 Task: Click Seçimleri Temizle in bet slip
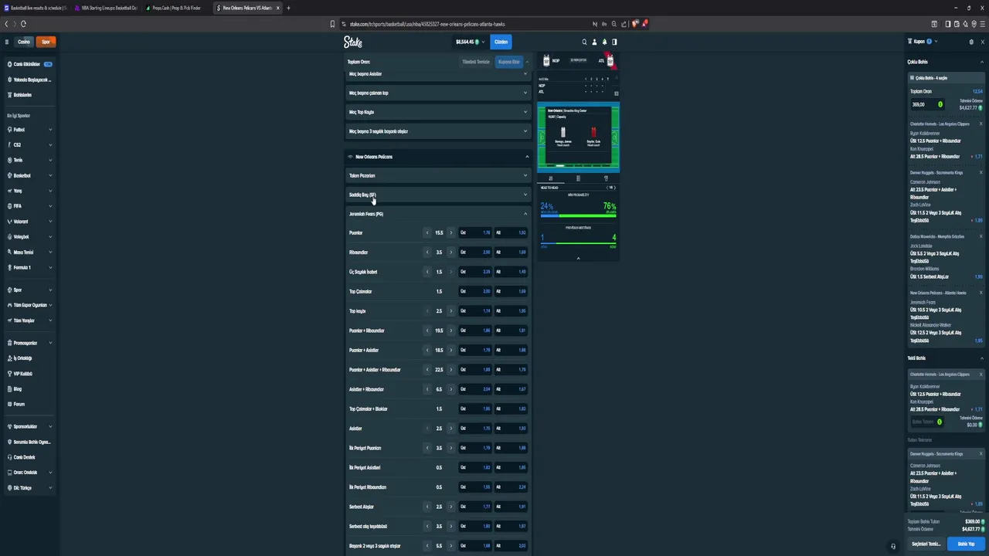click(x=926, y=544)
